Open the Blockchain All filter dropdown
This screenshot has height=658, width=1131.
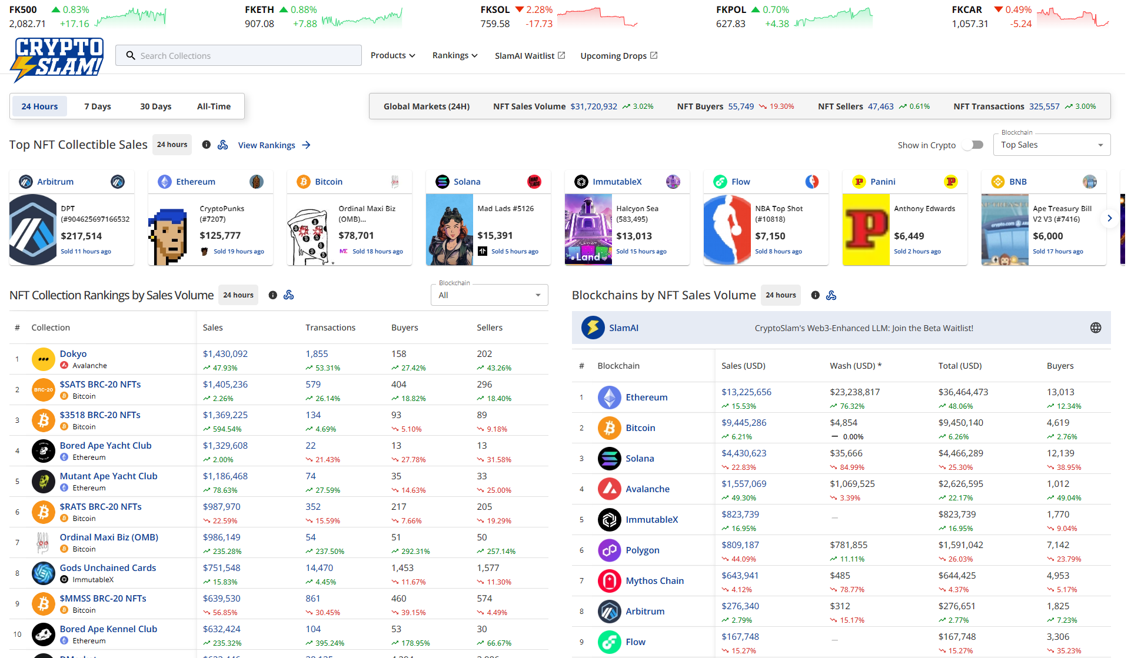489,295
